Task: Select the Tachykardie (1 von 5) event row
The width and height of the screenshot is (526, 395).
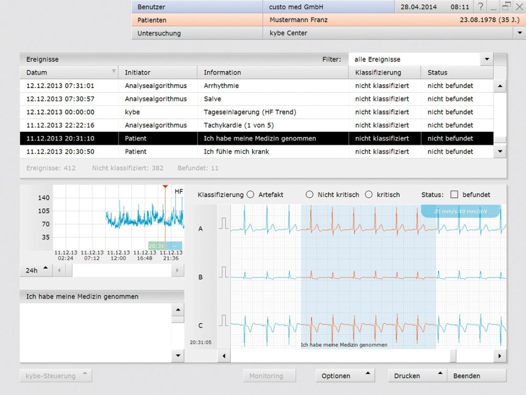Action: (x=238, y=125)
